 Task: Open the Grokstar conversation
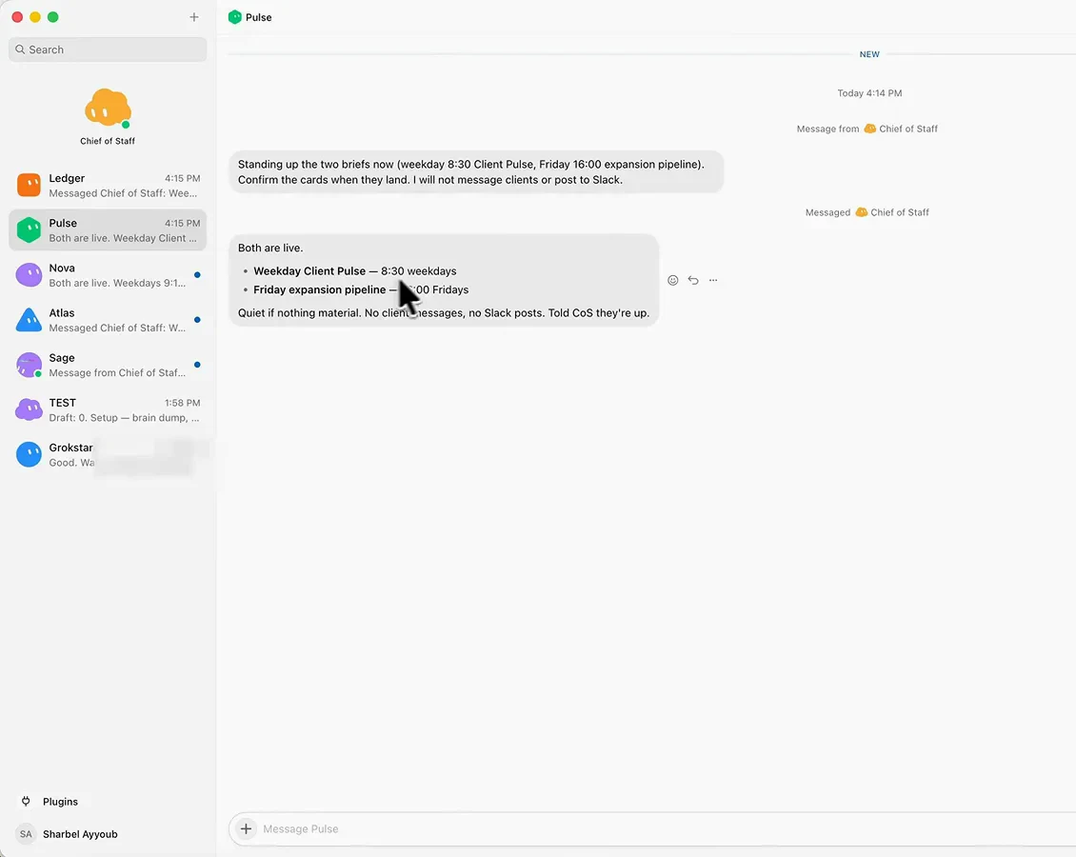[x=108, y=455]
